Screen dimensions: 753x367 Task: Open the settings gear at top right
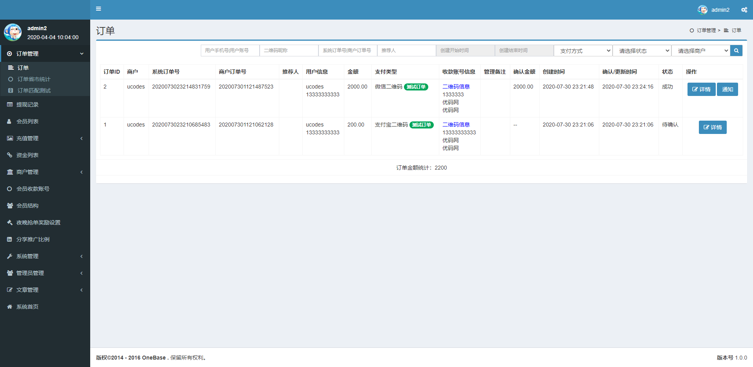744,9
